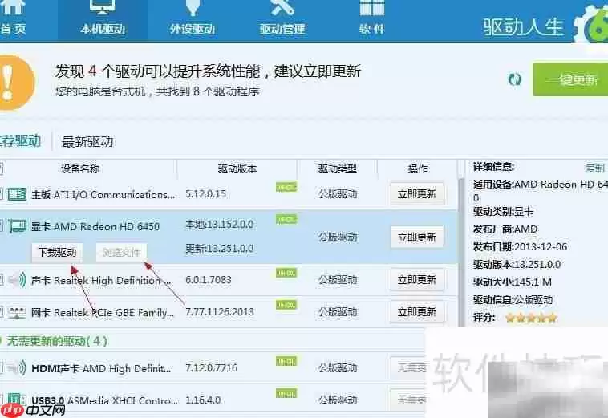Go to the 驱动管理 tab
The image size is (608, 418).
(x=282, y=19)
